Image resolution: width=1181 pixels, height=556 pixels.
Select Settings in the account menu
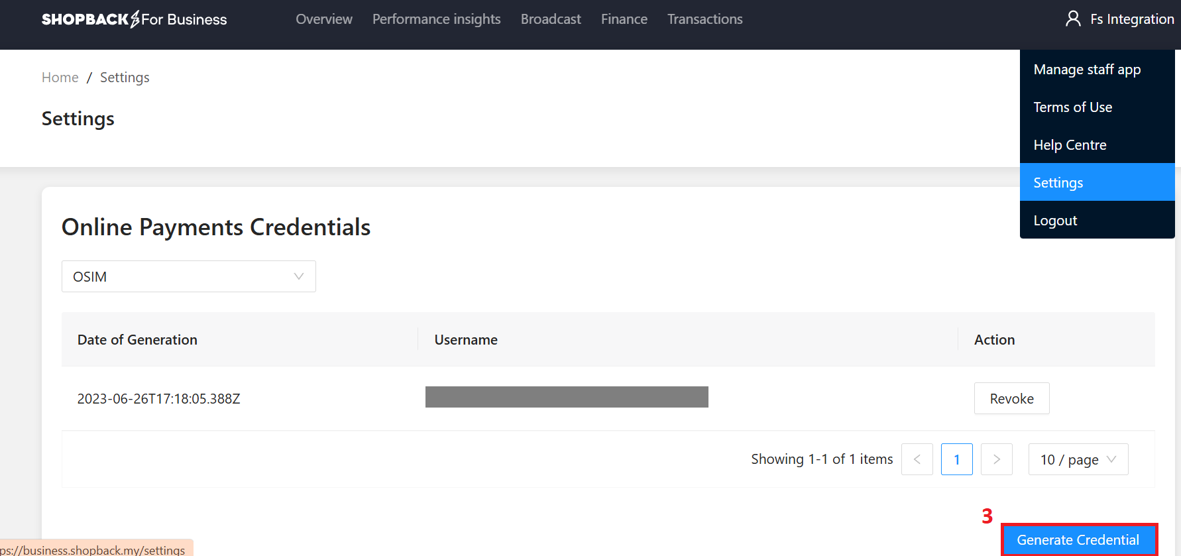pos(1097,182)
